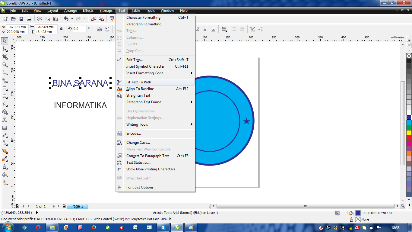Click the Application launcher icon
This screenshot has width=412, height=232.
tap(112, 19)
